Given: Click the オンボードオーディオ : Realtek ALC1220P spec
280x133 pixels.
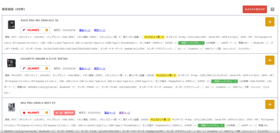Looking at the screenshot, I should (x=122, y=49).
